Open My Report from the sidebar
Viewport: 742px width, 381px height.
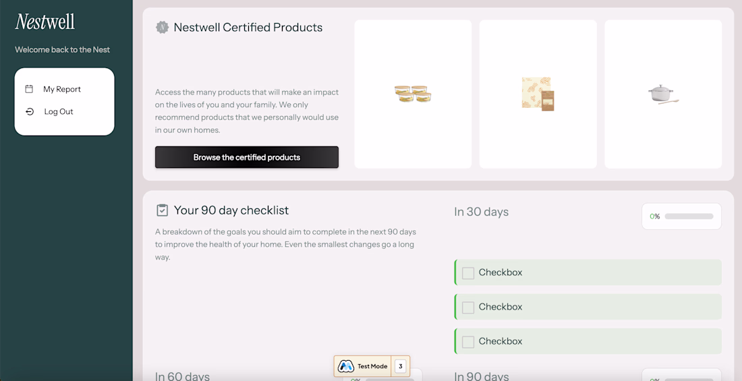point(62,89)
